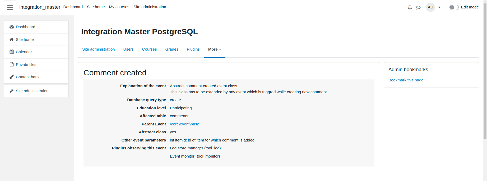The image size is (487, 181).
Task: Click the 'create' database query type value
Action: [175, 100]
